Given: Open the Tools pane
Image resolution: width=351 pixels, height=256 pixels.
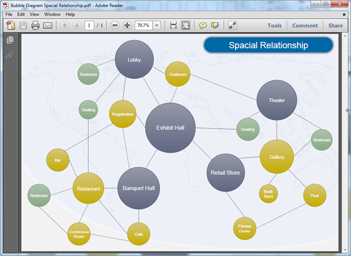Looking at the screenshot, I should pos(274,26).
